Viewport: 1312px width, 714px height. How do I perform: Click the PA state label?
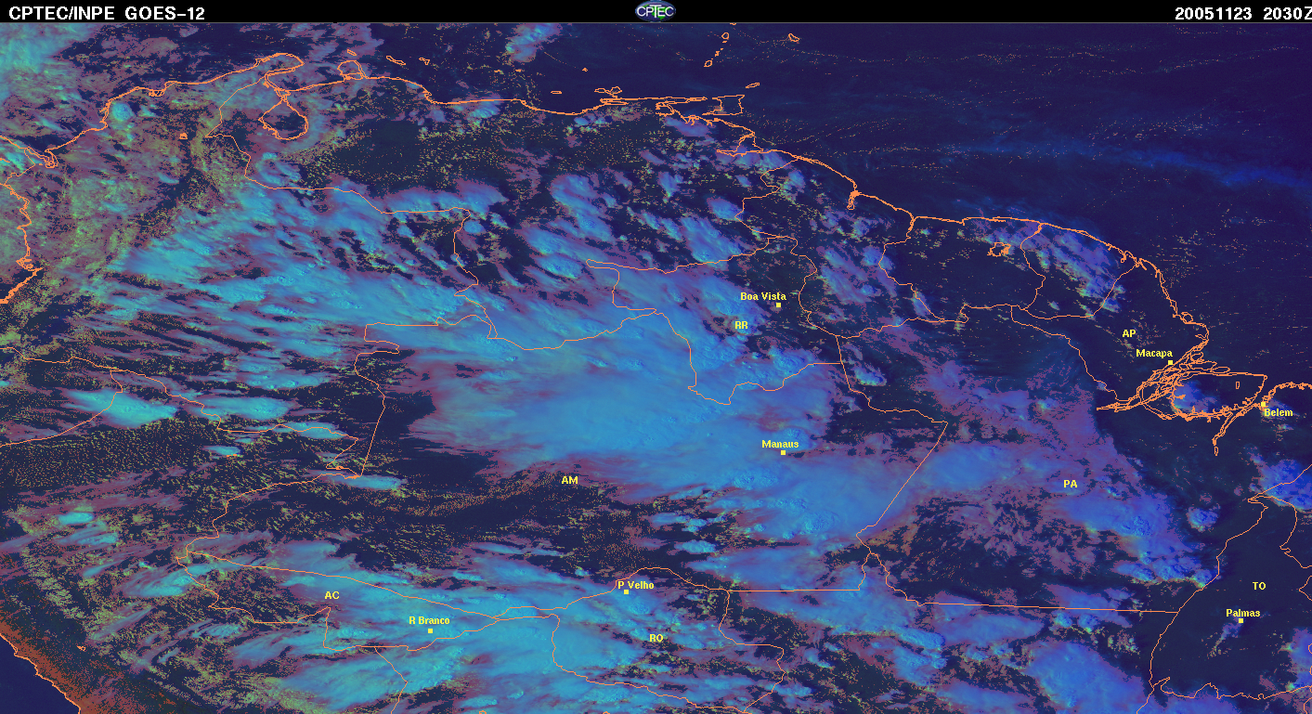tap(1071, 484)
